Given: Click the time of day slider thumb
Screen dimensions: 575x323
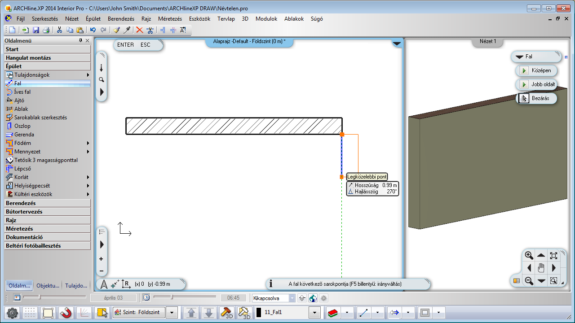Looking at the screenshot, I should tap(171, 297).
